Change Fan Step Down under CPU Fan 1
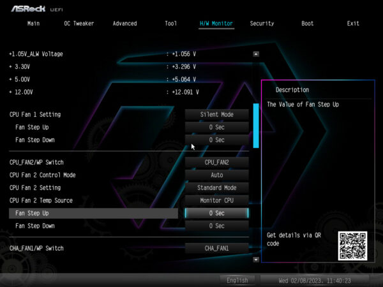This screenshot has width=383, height=287. point(216,140)
